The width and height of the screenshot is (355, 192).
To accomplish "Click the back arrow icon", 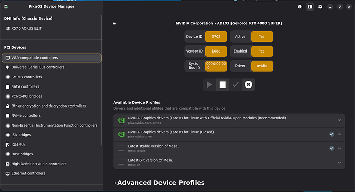I will 114,23.
